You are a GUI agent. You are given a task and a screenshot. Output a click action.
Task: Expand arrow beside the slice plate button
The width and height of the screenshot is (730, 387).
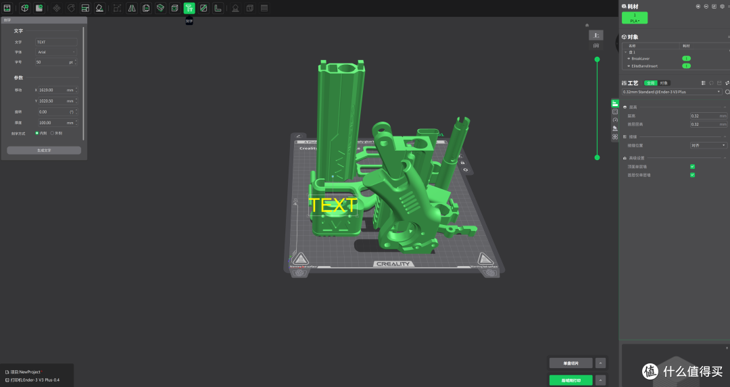(x=601, y=363)
